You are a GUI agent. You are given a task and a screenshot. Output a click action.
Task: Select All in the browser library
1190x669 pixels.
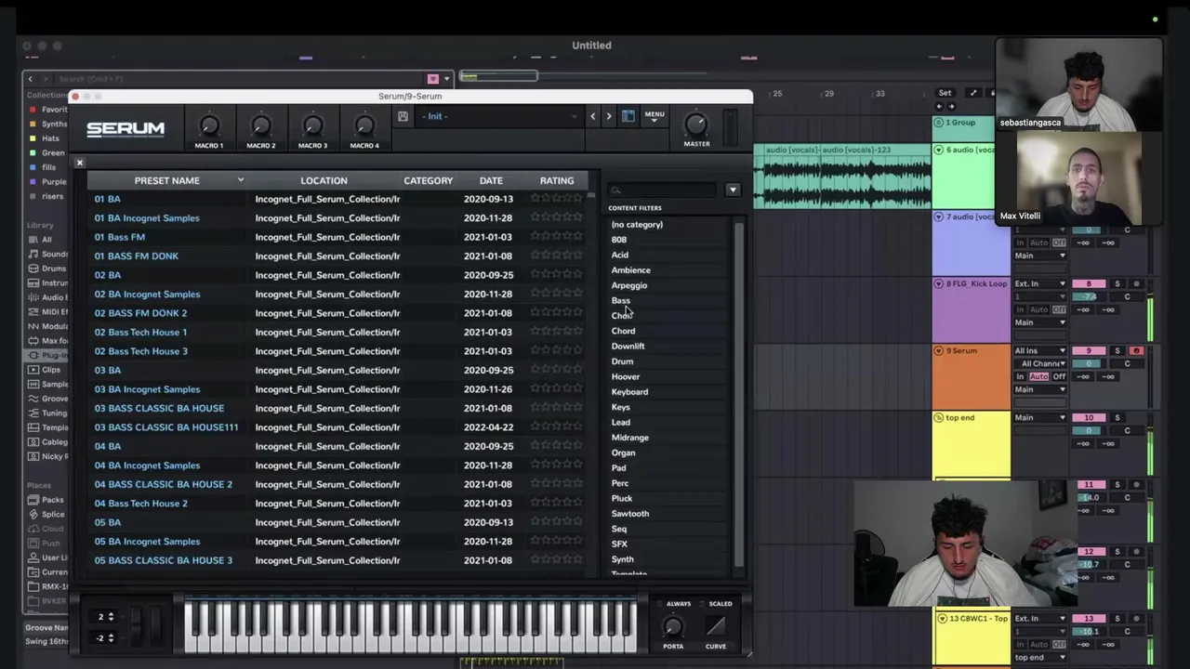40,240
